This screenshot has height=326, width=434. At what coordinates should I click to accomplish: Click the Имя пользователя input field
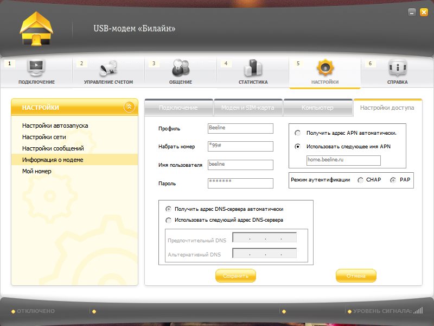[240, 165]
